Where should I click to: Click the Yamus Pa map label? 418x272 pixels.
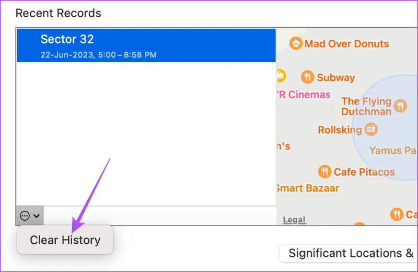(x=393, y=150)
